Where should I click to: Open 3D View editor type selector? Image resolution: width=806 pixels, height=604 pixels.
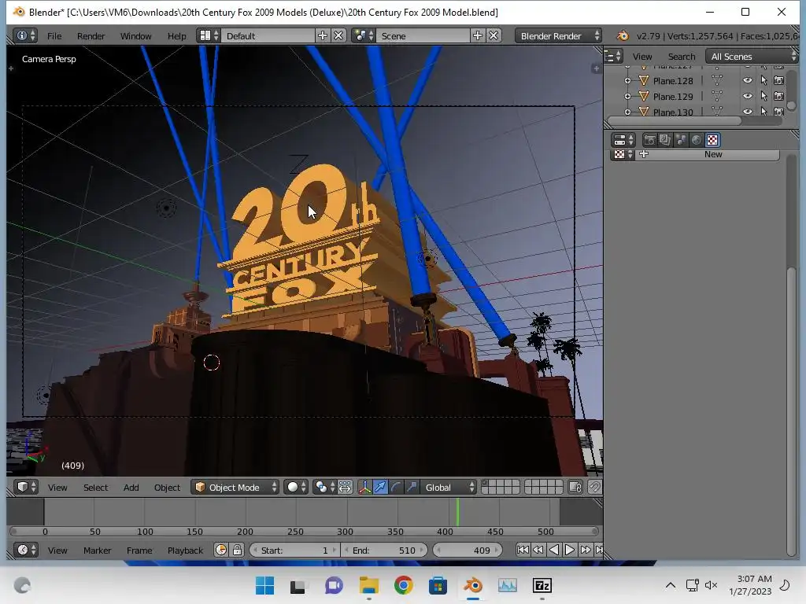(27, 487)
